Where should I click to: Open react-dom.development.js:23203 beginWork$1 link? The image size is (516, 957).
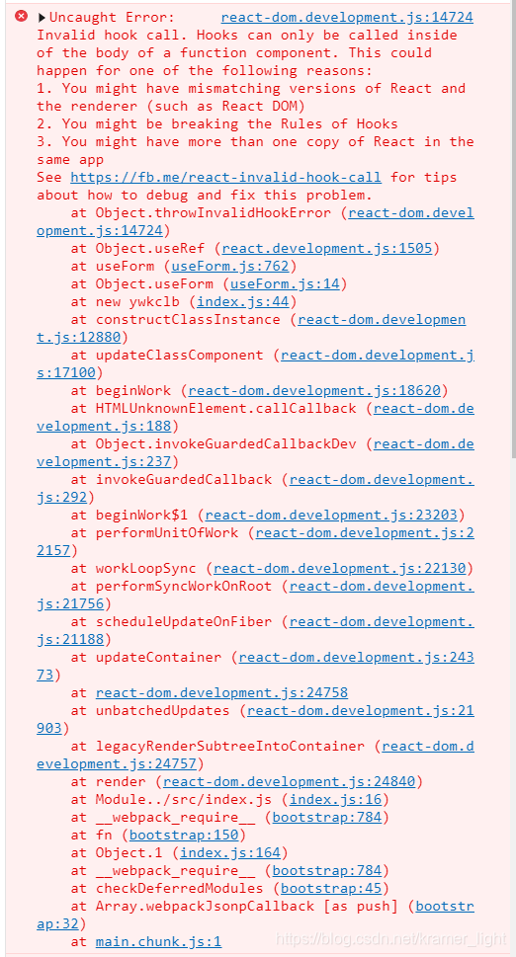331,515
